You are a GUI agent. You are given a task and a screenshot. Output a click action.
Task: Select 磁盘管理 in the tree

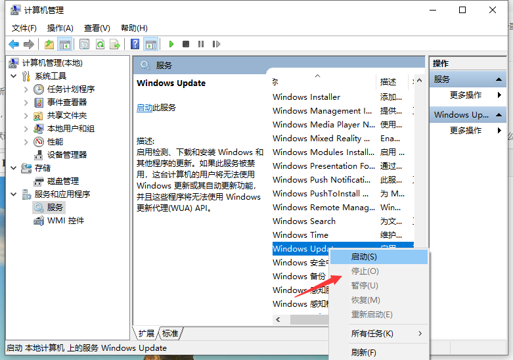click(62, 181)
